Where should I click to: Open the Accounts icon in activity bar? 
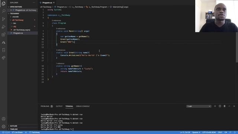[3, 119]
